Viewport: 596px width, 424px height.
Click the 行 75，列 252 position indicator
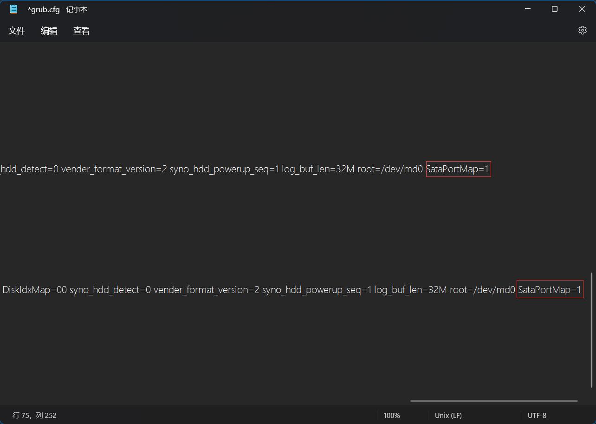click(34, 415)
